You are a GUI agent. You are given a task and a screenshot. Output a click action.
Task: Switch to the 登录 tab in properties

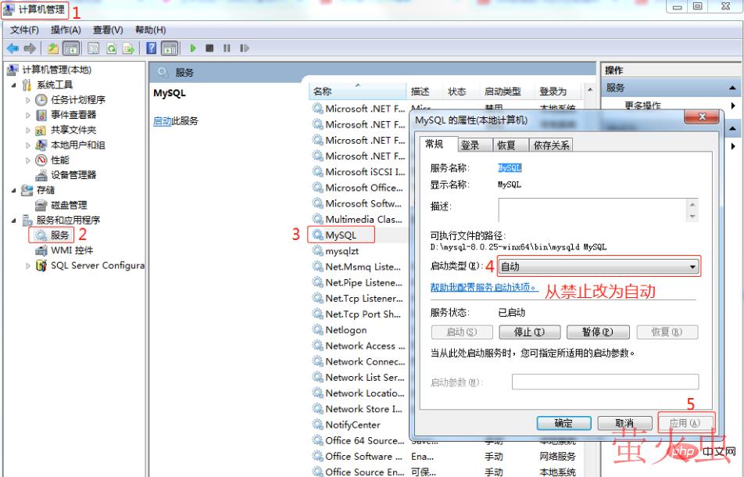[470, 145]
